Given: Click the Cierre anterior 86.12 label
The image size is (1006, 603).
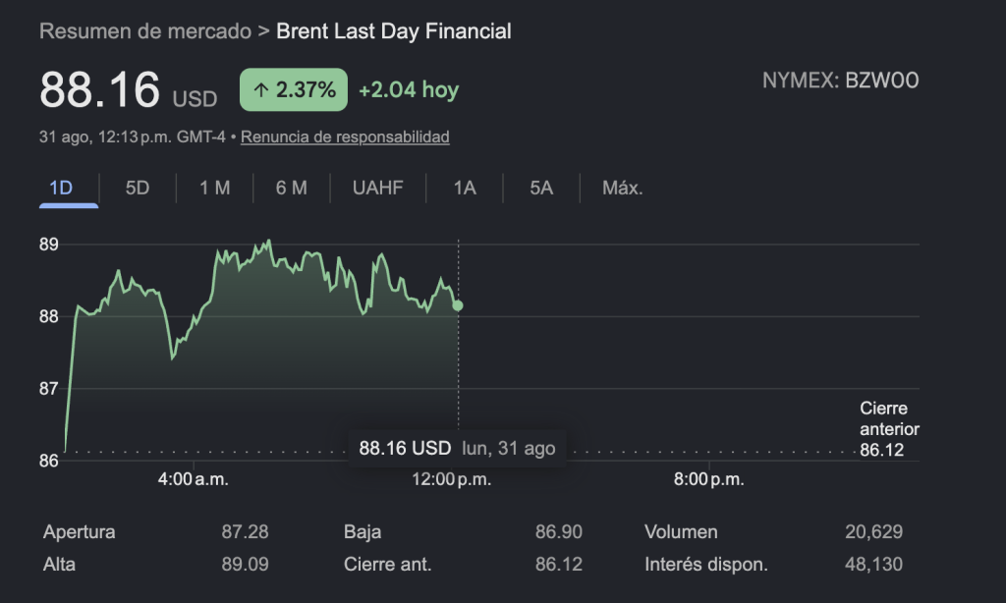Looking at the screenshot, I should coord(889,429).
